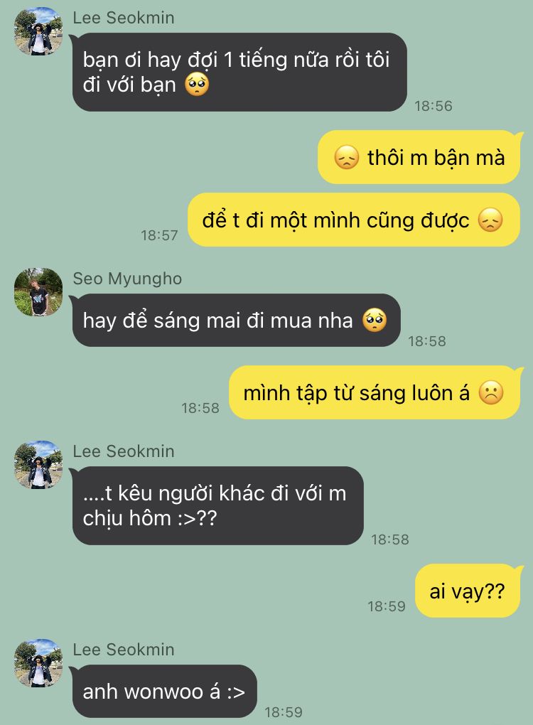Image resolution: width=533 pixels, height=725 pixels.
Task: Select message 'để t đi một mình cũng được'
Action: point(354,220)
